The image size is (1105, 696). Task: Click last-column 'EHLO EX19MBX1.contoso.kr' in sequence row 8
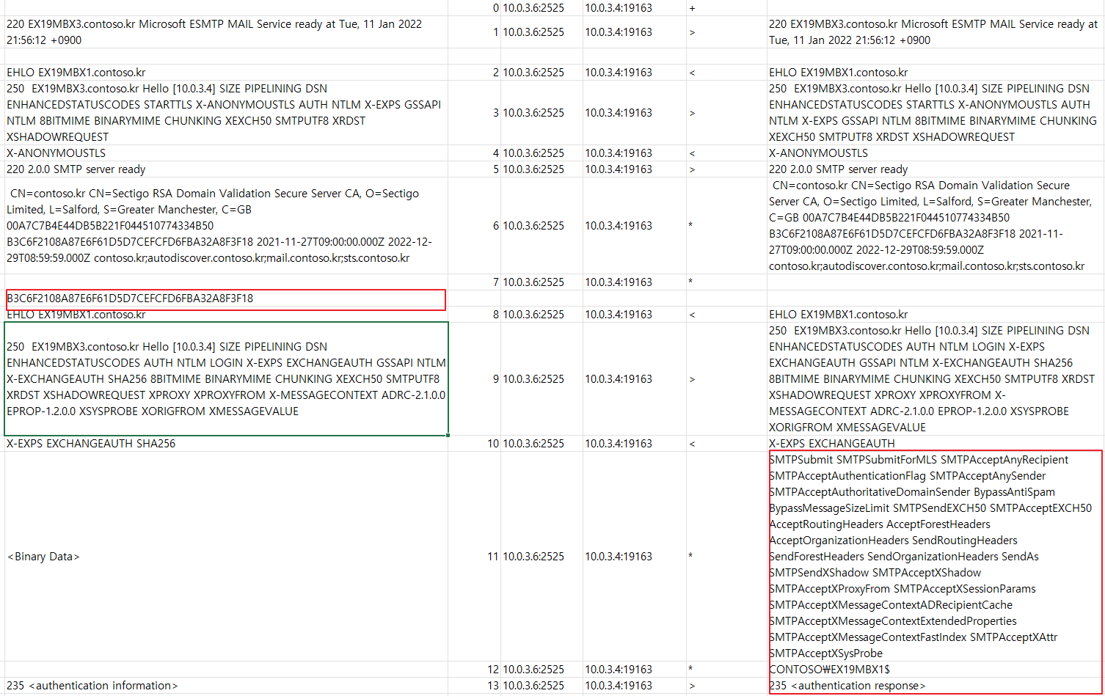point(936,315)
